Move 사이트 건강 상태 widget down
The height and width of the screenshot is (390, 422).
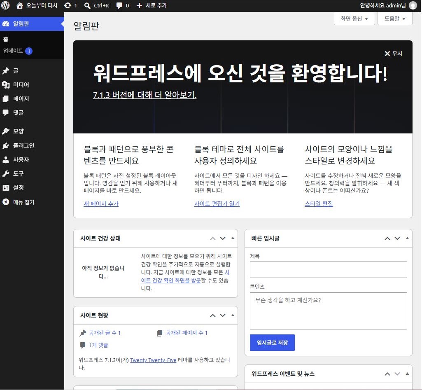[x=223, y=238]
